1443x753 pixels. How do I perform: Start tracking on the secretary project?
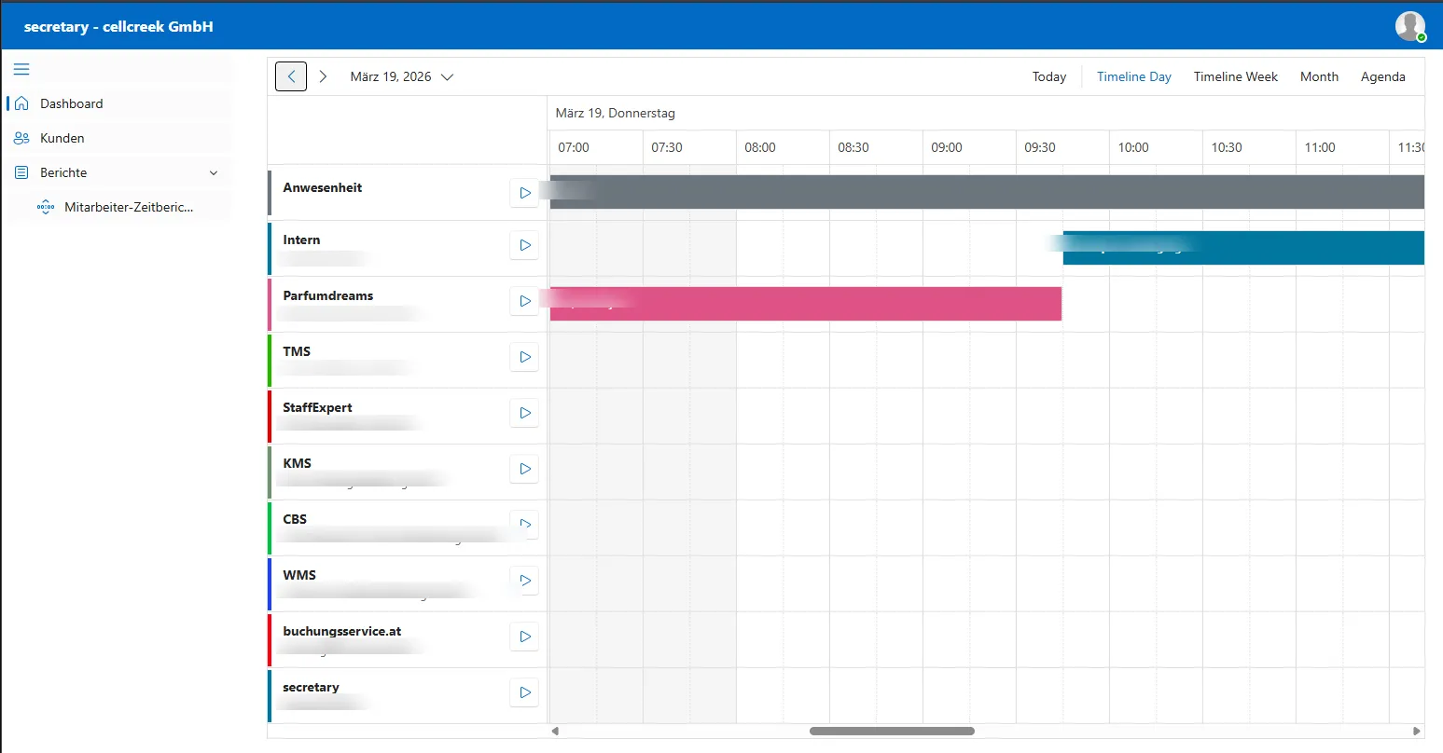pos(523,692)
